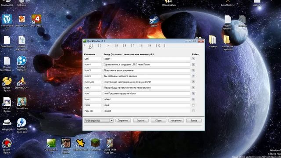Image resolution: width=281 pixels, height=158 pixels.
Task: Select the yellow star shortcut icon
Action: pyautogui.click(x=80, y=144)
